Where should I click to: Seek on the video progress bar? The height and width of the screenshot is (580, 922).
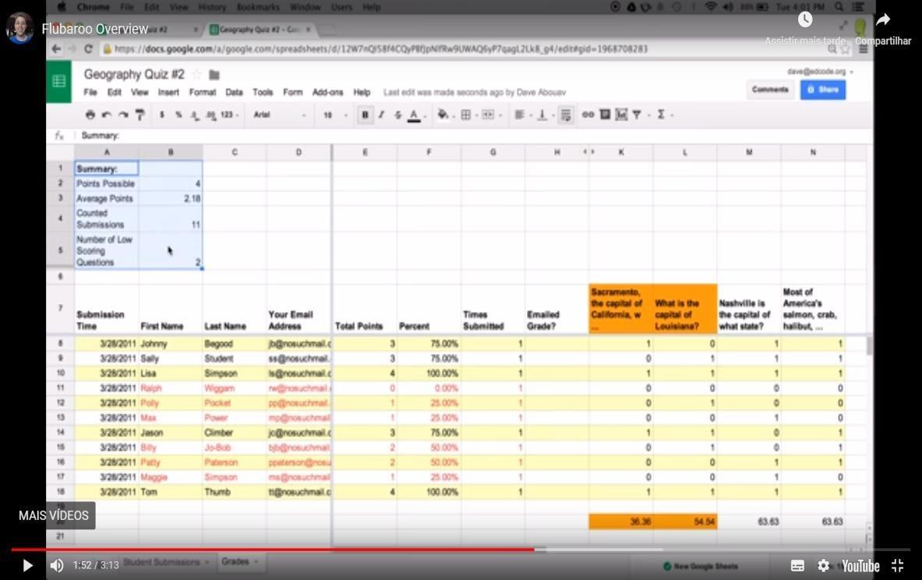461,550
